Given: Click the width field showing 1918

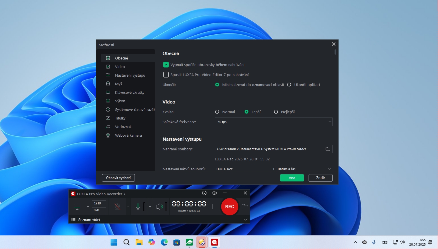Looking at the screenshot, I should (99, 203).
